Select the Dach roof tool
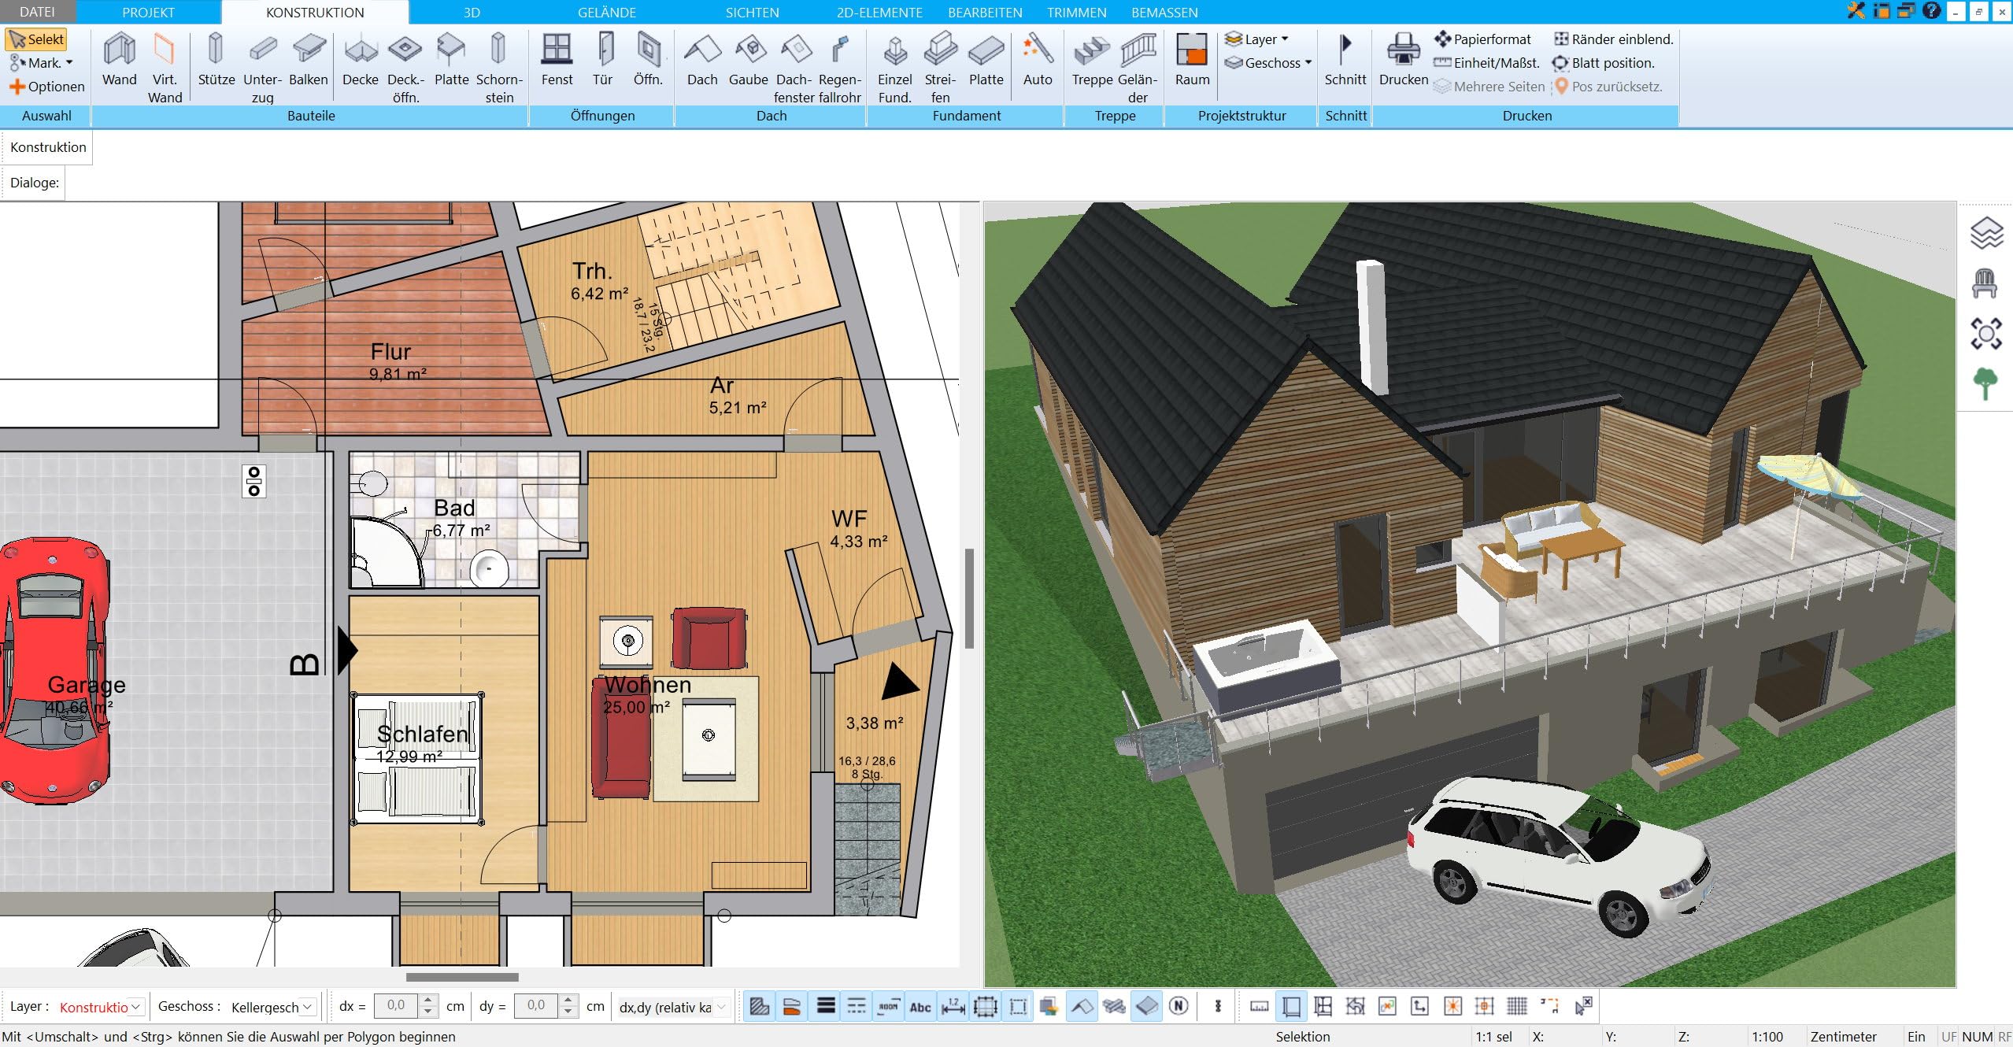 click(702, 60)
